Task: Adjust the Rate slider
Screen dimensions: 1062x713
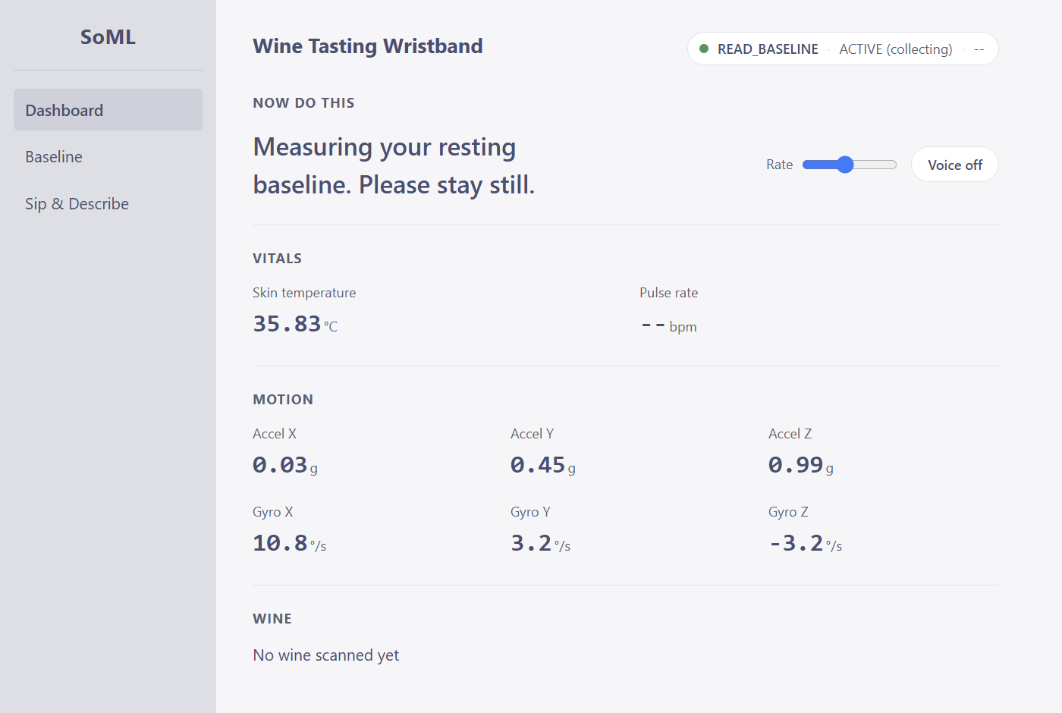Action: click(850, 165)
